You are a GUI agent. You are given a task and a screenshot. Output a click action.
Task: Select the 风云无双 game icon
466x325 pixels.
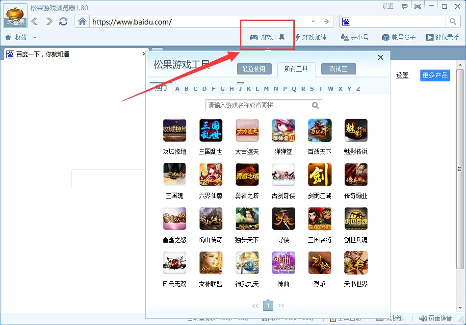click(x=175, y=263)
